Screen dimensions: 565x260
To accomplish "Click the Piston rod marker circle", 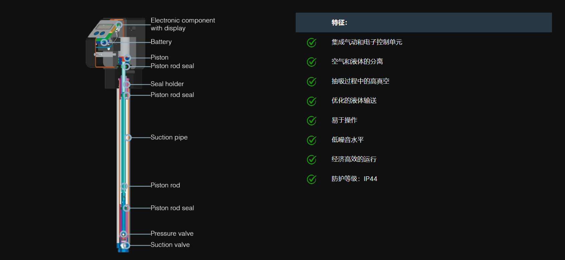I will pyautogui.click(x=124, y=186).
